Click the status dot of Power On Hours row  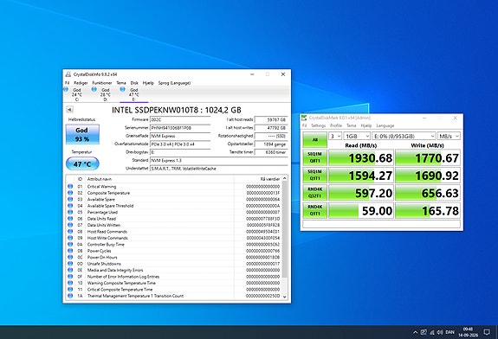70,257
